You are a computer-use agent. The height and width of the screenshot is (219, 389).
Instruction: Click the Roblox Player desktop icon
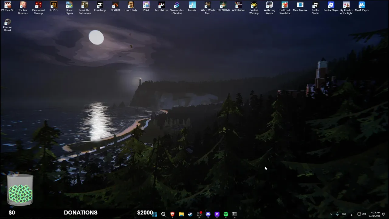coord(331,7)
